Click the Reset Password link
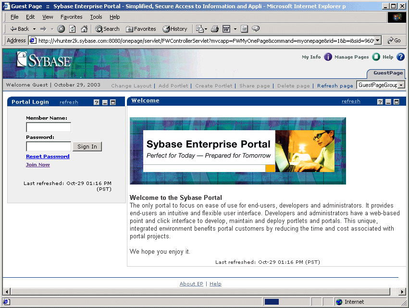Image resolution: width=409 pixels, height=308 pixels. click(x=48, y=157)
